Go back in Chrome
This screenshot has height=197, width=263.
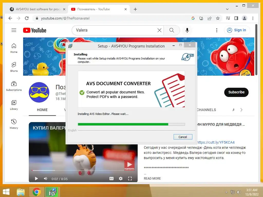click(x=10, y=18)
